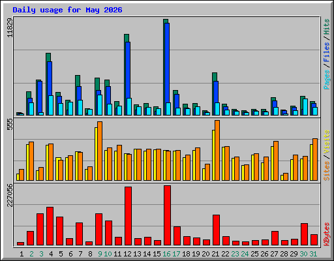Viewport: 334px width, 261px height.
Task: Click the yellow sites bar for day 2
Action: (27, 162)
